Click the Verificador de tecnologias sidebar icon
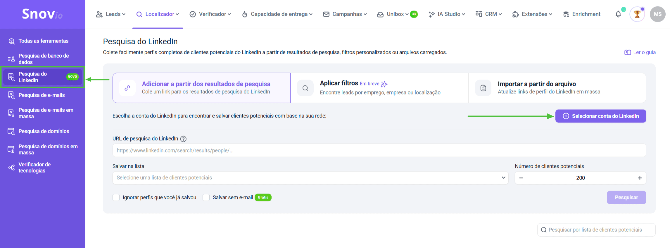Screen dimensions: 670x248 coord(11,168)
